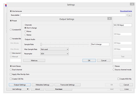Click the executable browse ellipsis button
The height and width of the screenshot is (97, 138).
pos(129,15)
